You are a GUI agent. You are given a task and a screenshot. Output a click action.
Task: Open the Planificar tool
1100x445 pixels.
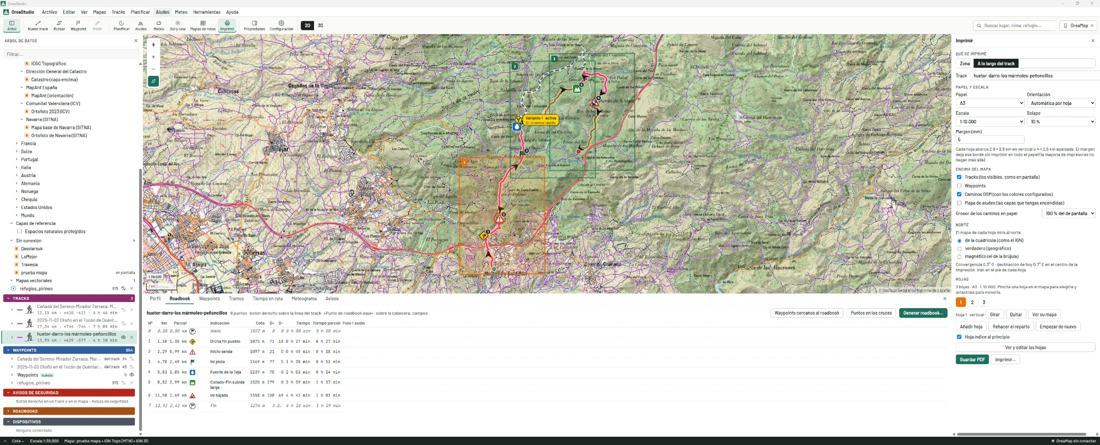coord(122,25)
